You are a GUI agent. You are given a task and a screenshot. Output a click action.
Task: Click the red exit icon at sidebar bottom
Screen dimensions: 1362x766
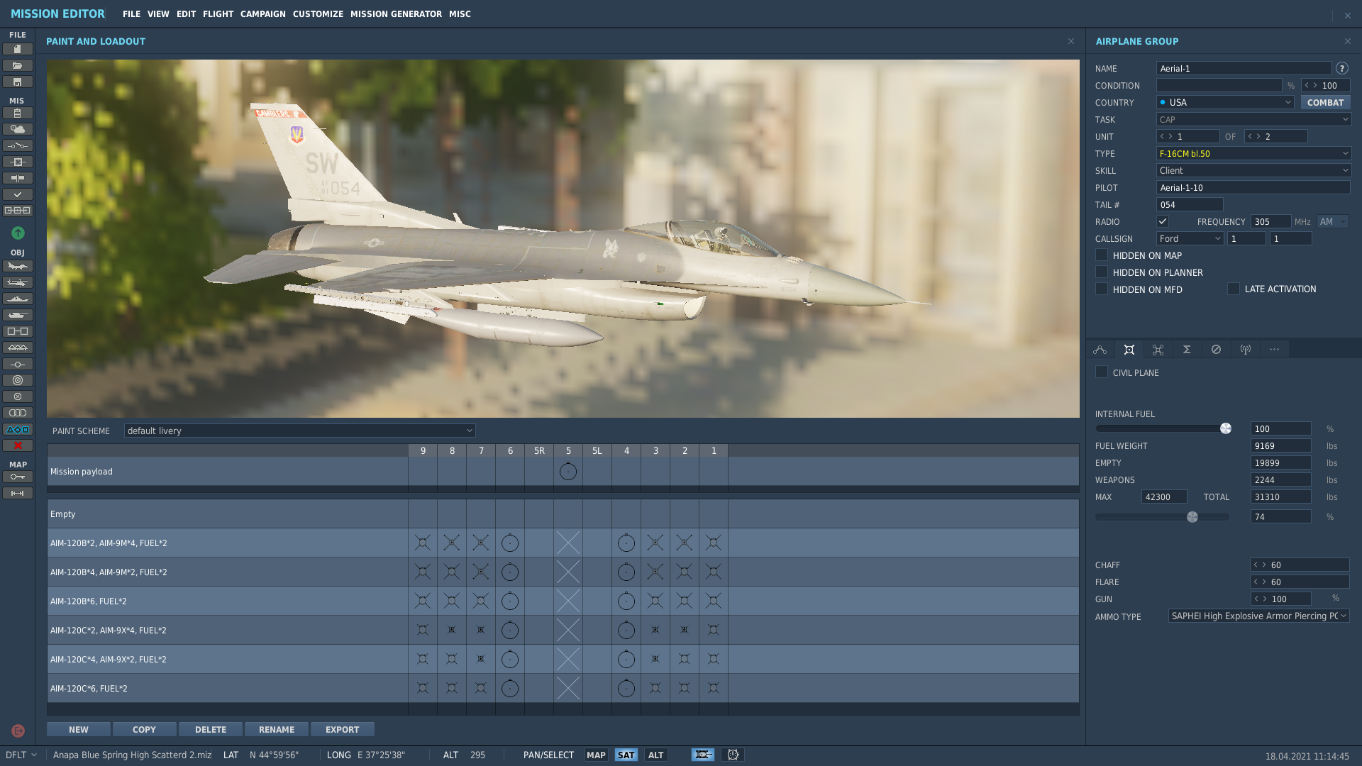[18, 731]
